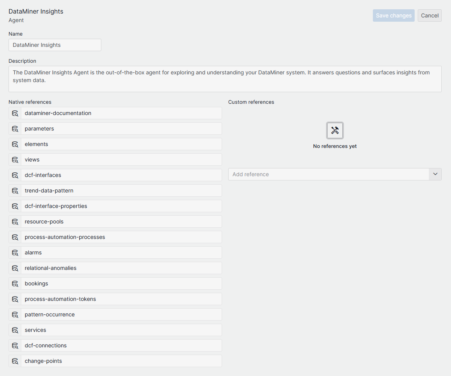Focus the Name input field
Screen dimensions: 451x376
55,45
